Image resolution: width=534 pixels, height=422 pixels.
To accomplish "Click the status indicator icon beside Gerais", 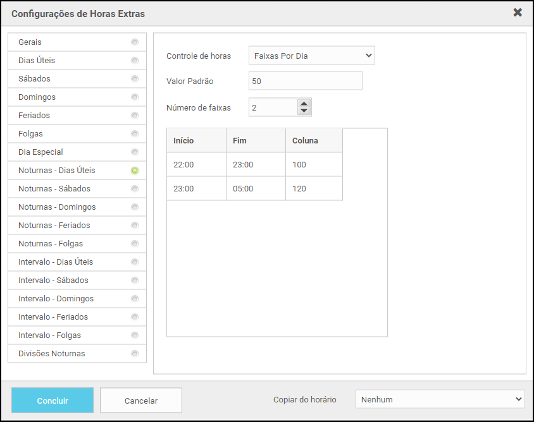I will (x=134, y=42).
